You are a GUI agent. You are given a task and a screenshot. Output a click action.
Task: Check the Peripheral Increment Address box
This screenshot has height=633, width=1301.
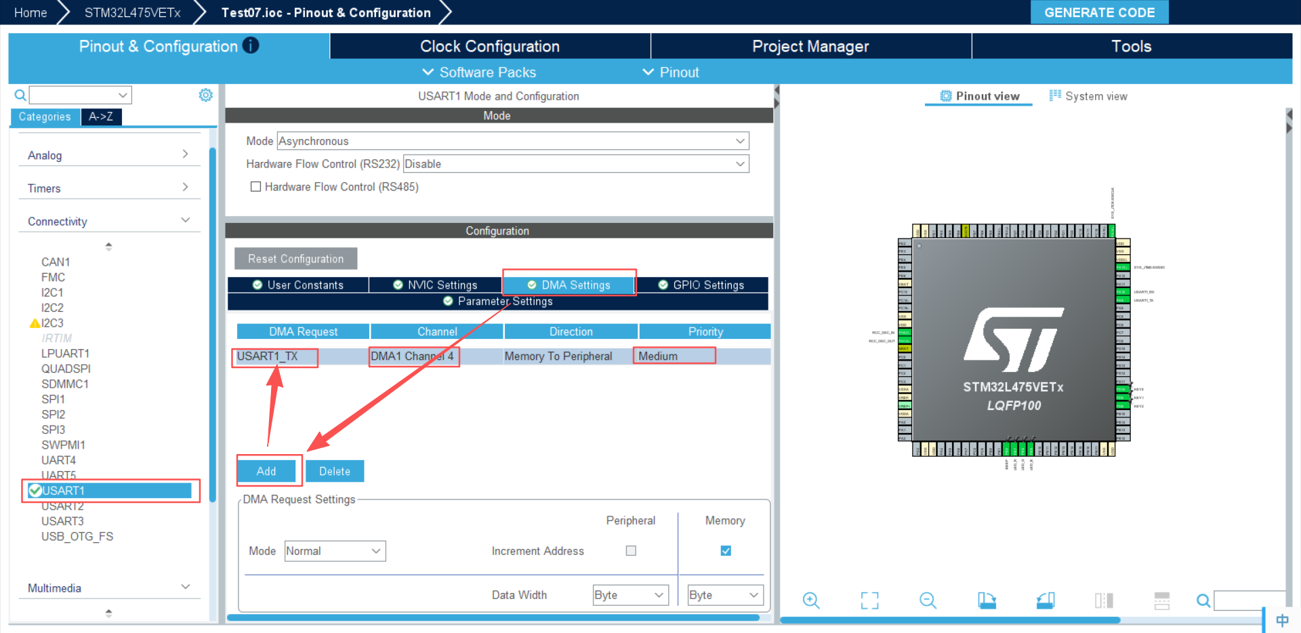click(x=631, y=550)
